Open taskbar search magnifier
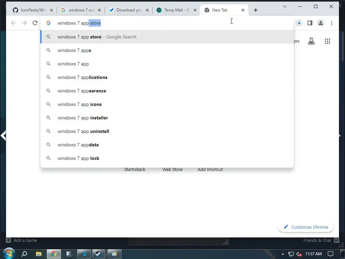The height and width of the screenshot is (259, 345). point(24,254)
